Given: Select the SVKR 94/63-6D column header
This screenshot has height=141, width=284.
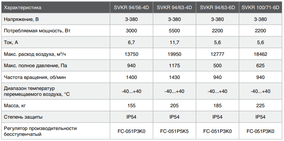Looking at the screenshot, I should [x=218, y=8].
